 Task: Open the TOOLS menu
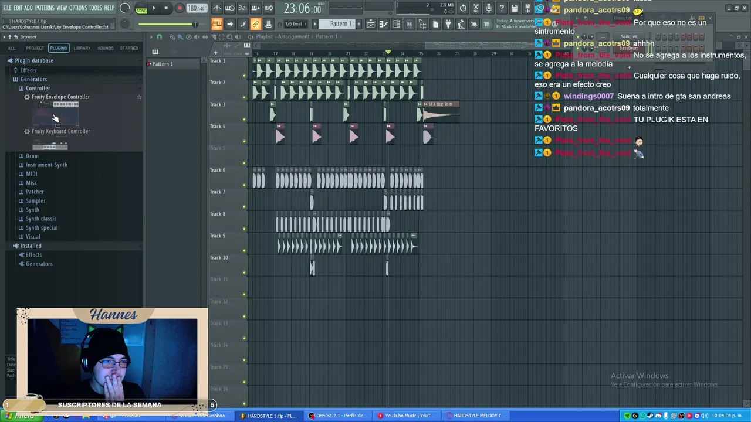(96, 8)
